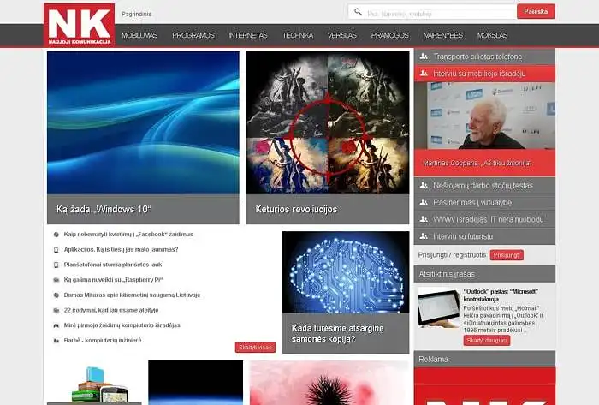Open Transporto bilietas telefone sidebar item

[484, 57]
